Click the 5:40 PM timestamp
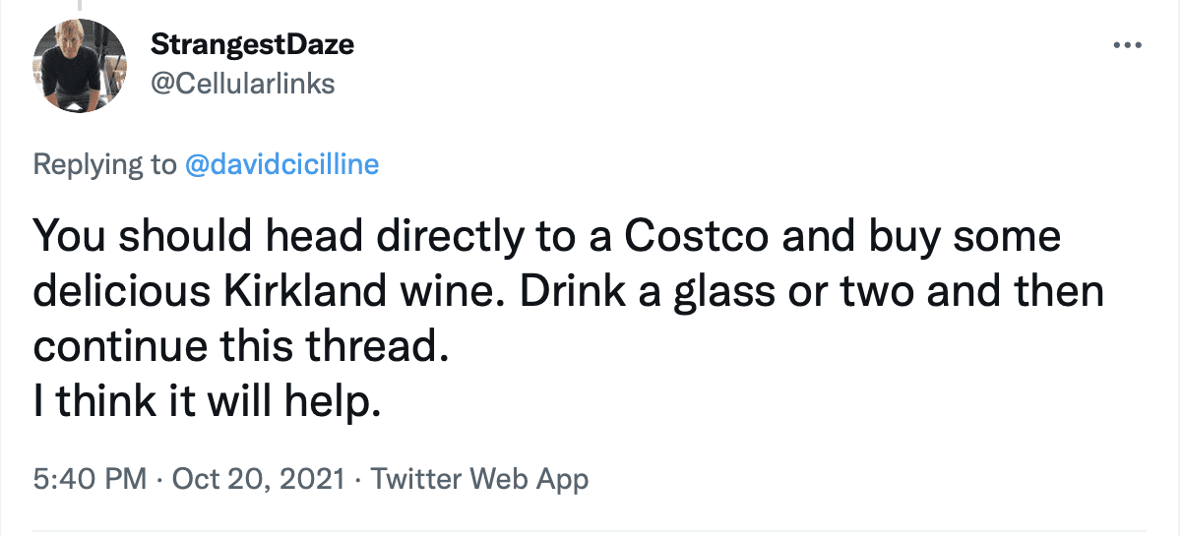 (92, 479)
